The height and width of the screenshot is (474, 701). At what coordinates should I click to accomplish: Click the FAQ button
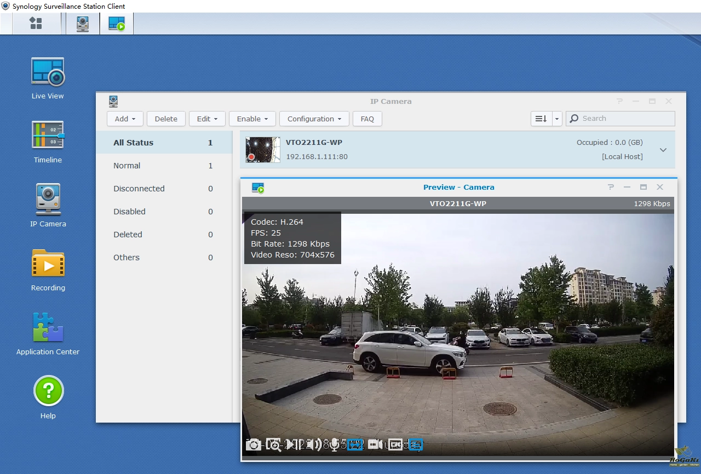pyautogui.click(x=367, y=119)
